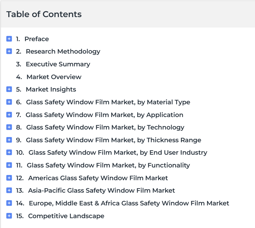This screenshot has width=255, height=228.
Task: Click plus icon for by Thickness Range
Action: [9, 140]
